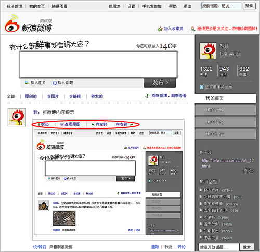Screen dimensions: 260x252
Task: Select the 转发的 filter tab
Action: (x=97, y=96)
